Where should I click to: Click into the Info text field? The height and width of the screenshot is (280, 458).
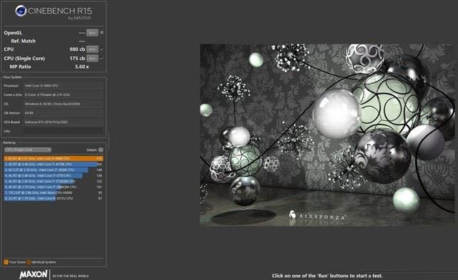pos(64,131)
